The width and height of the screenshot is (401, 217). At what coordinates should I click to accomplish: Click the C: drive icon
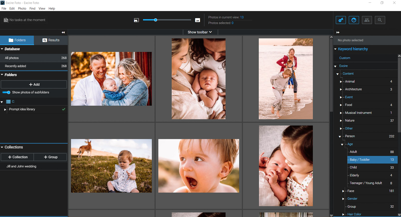click(8, 101)
